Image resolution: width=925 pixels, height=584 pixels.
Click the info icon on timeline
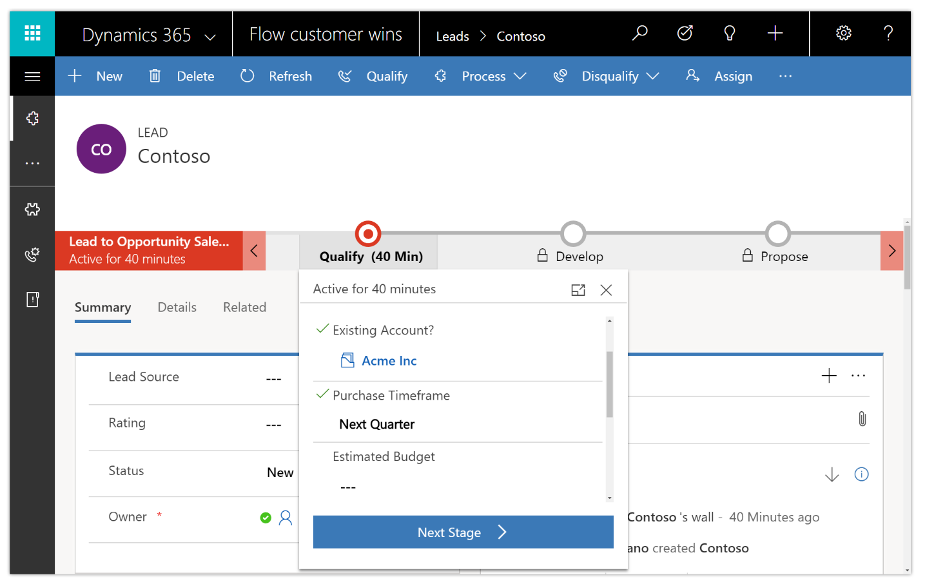[861, 474]
